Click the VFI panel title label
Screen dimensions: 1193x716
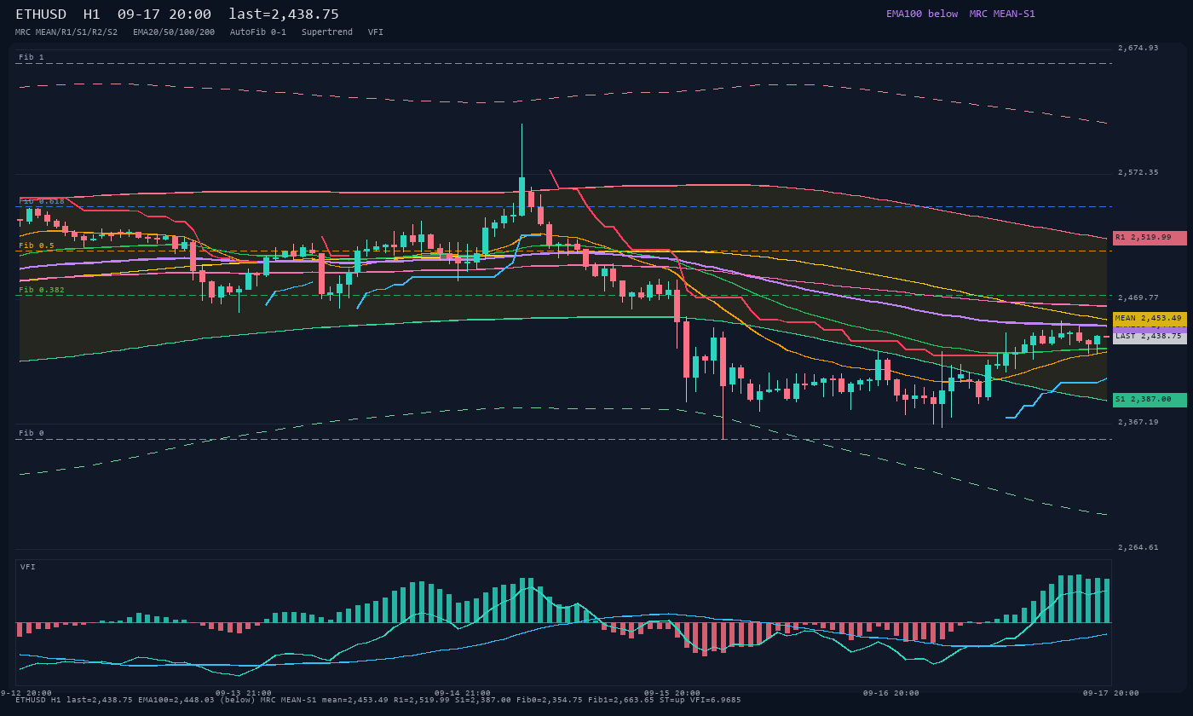click(28, 567)
